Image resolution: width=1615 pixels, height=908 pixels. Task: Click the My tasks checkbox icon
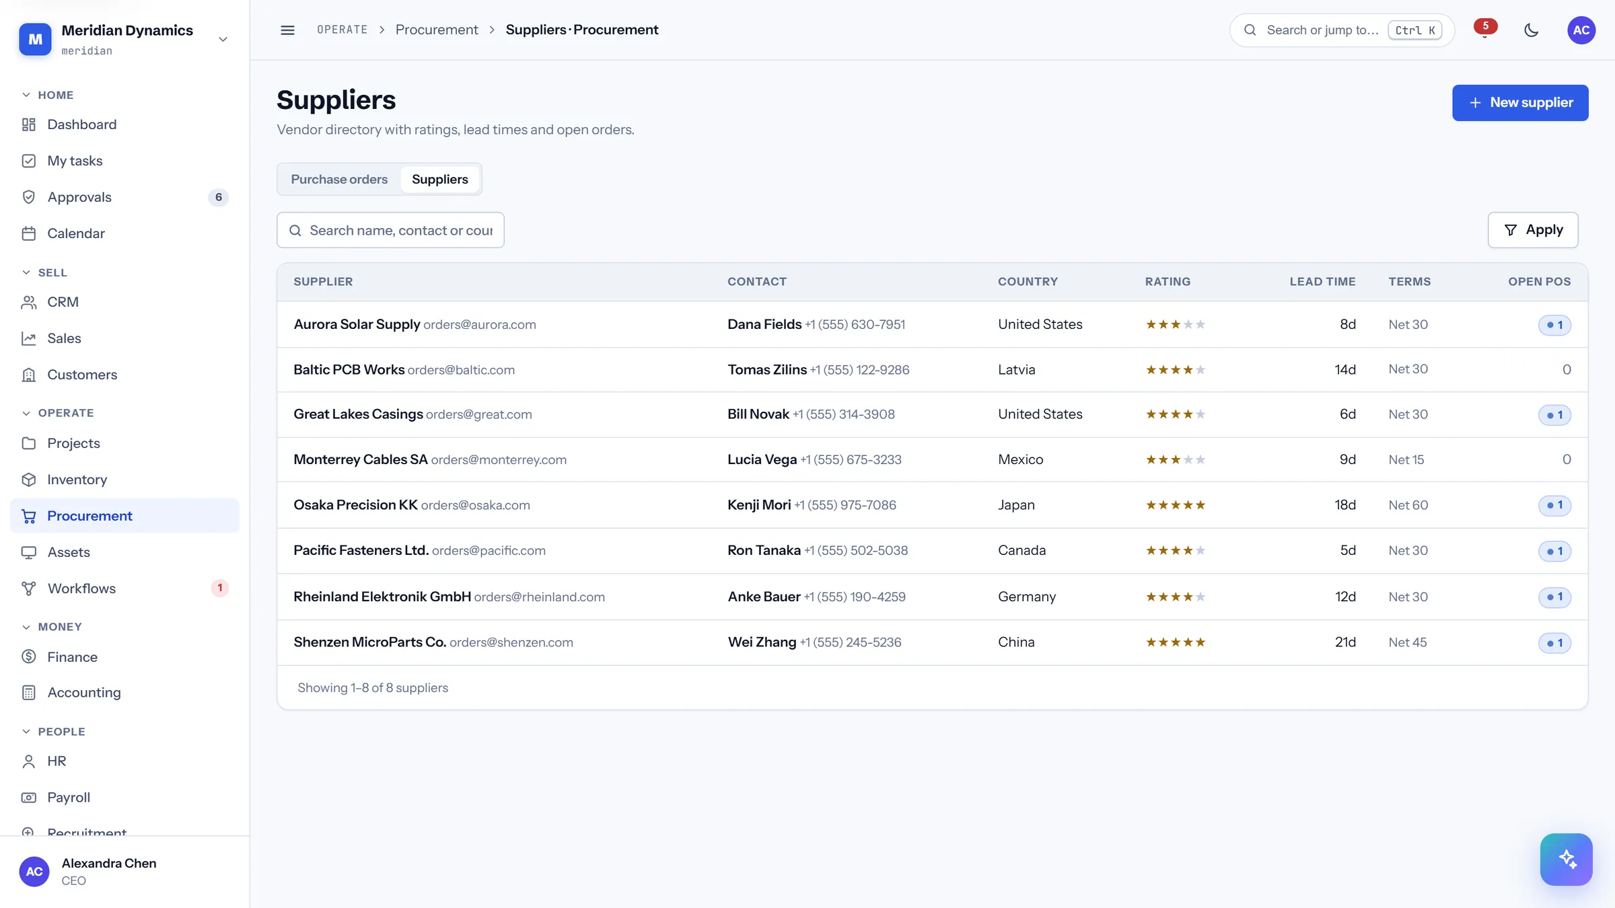point(28,161)
